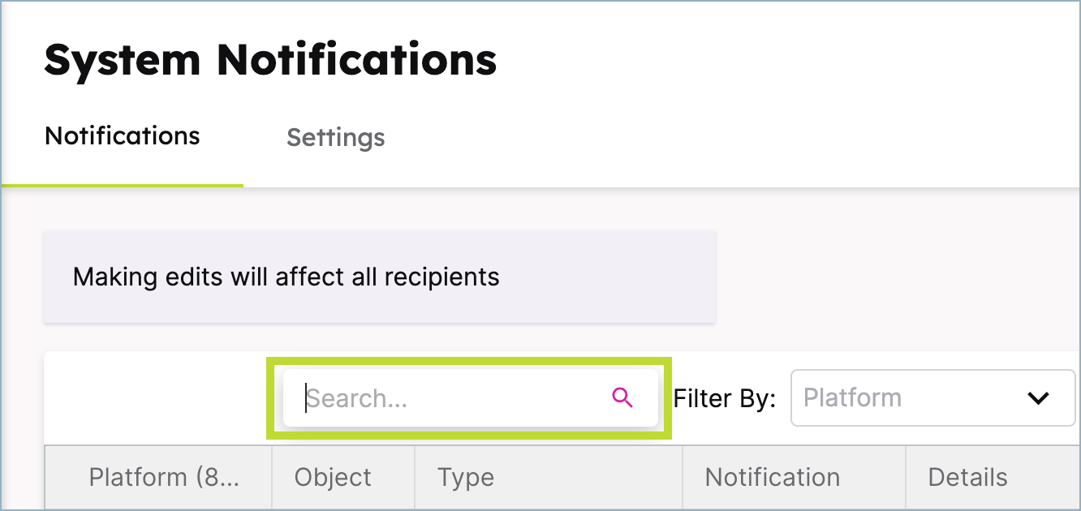Select the Notifications tab

pyautogui.click(x=123, y=135)
